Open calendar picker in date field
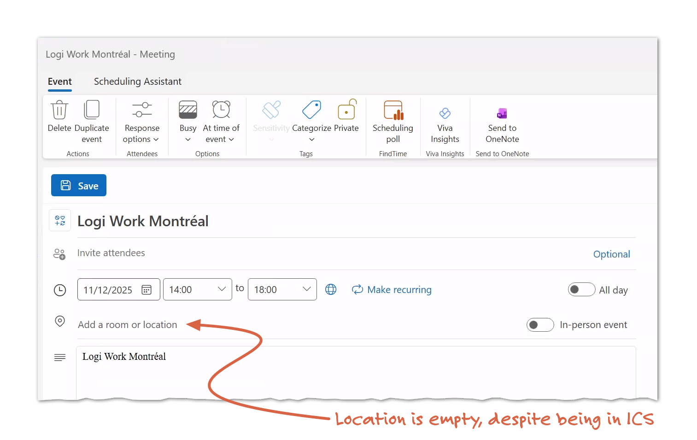 click(146, 290)
